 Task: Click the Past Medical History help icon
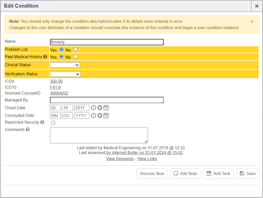[45, 57]
